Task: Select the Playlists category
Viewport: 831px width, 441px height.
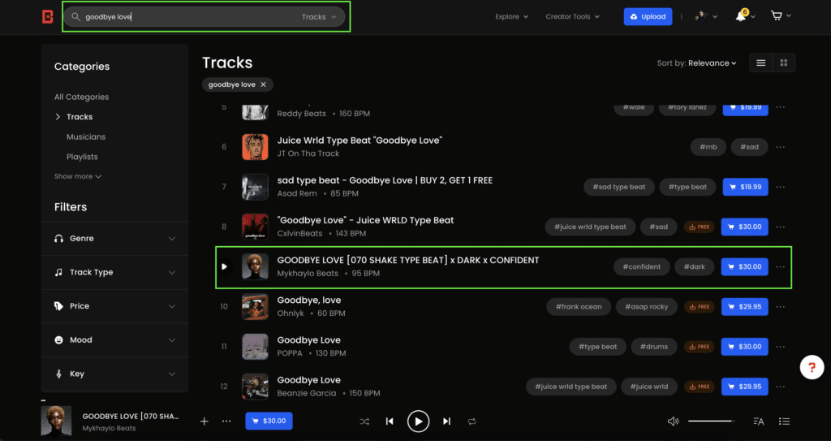Action: click(82, 157)
